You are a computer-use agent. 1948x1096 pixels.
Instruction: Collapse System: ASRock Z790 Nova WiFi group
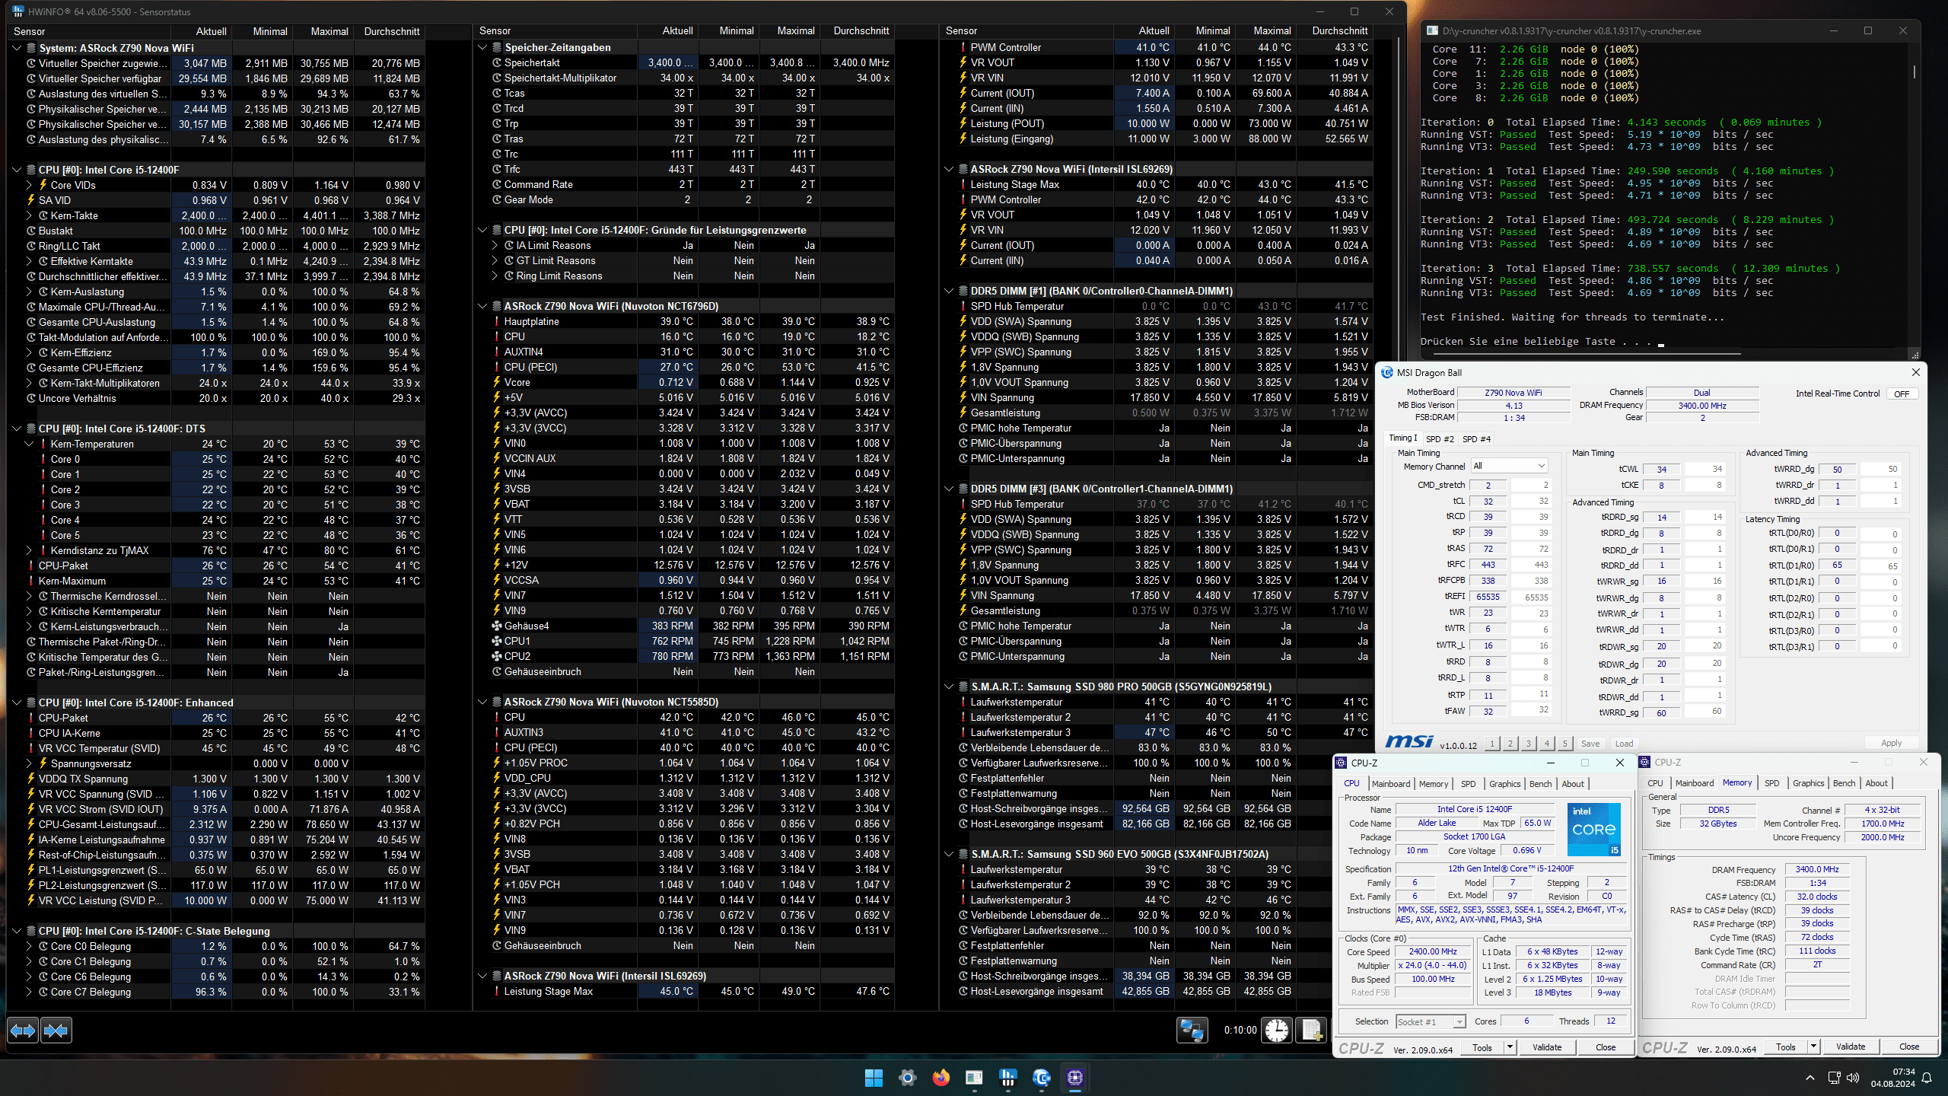click(17, 47)
